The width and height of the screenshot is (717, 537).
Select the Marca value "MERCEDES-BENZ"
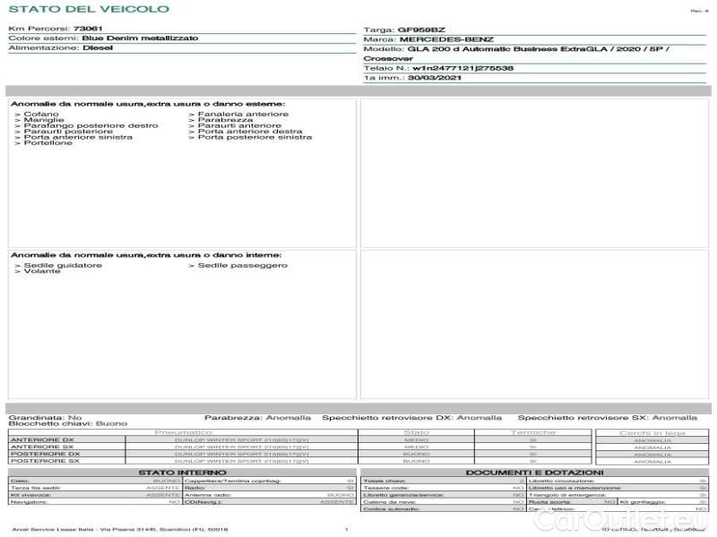coord(446,39)
